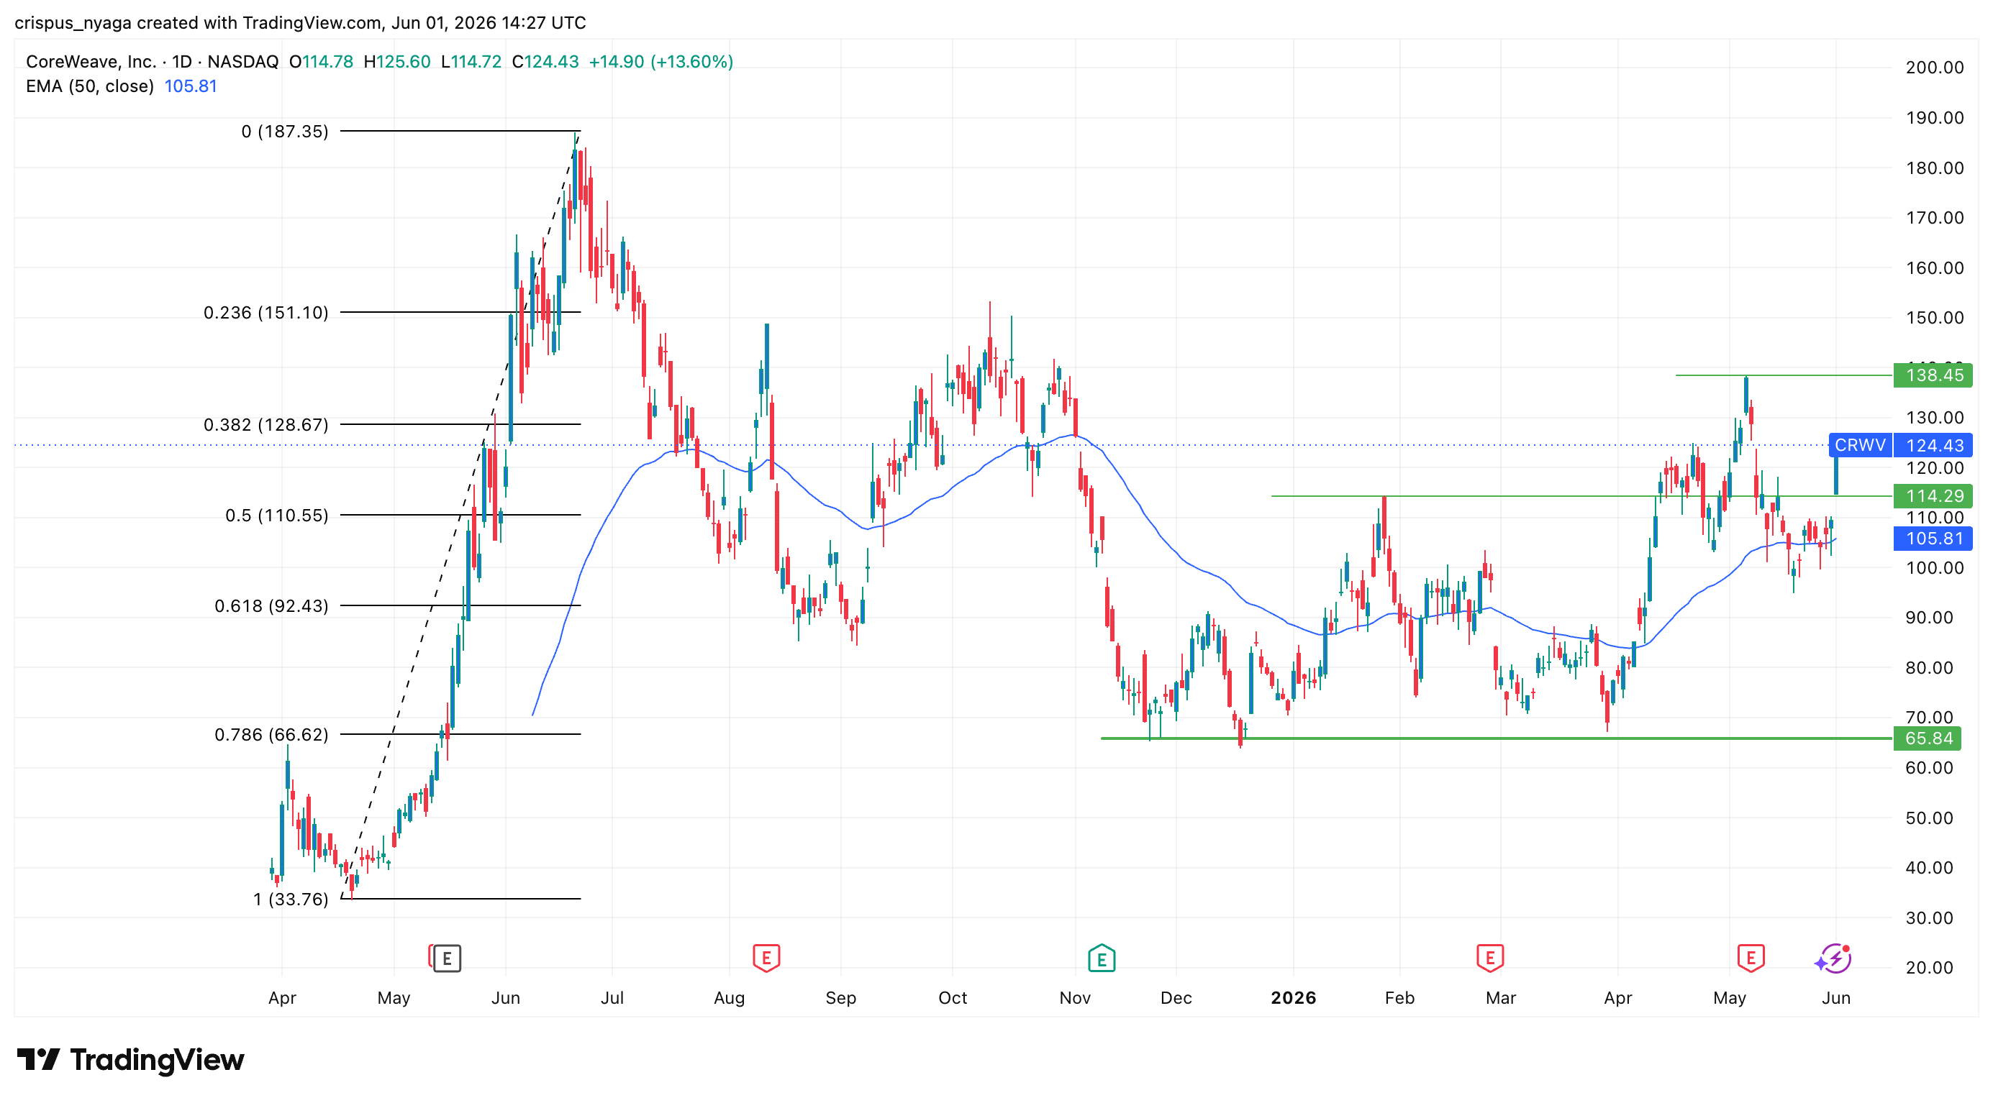Click the 170.00 price axis tick
1993x1103 pixels.
point(1934,217)
